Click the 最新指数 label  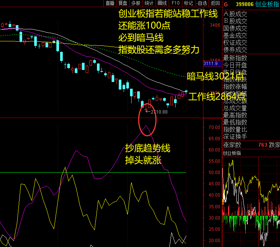(x=235, y=58)
